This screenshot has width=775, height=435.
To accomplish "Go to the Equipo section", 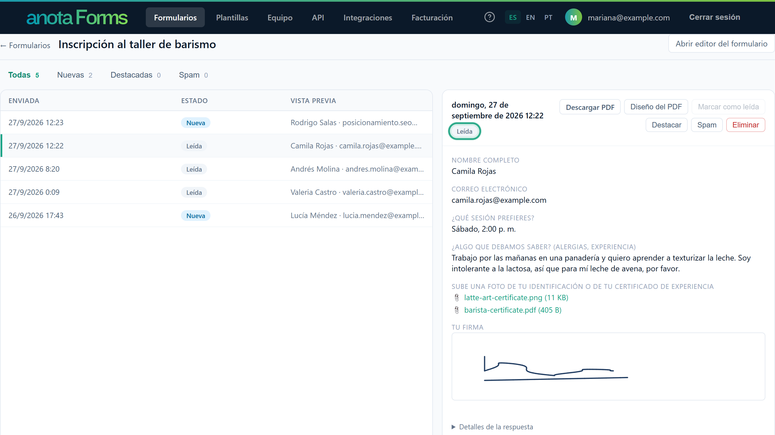I will pyautogui.click(x=280, y=18).
